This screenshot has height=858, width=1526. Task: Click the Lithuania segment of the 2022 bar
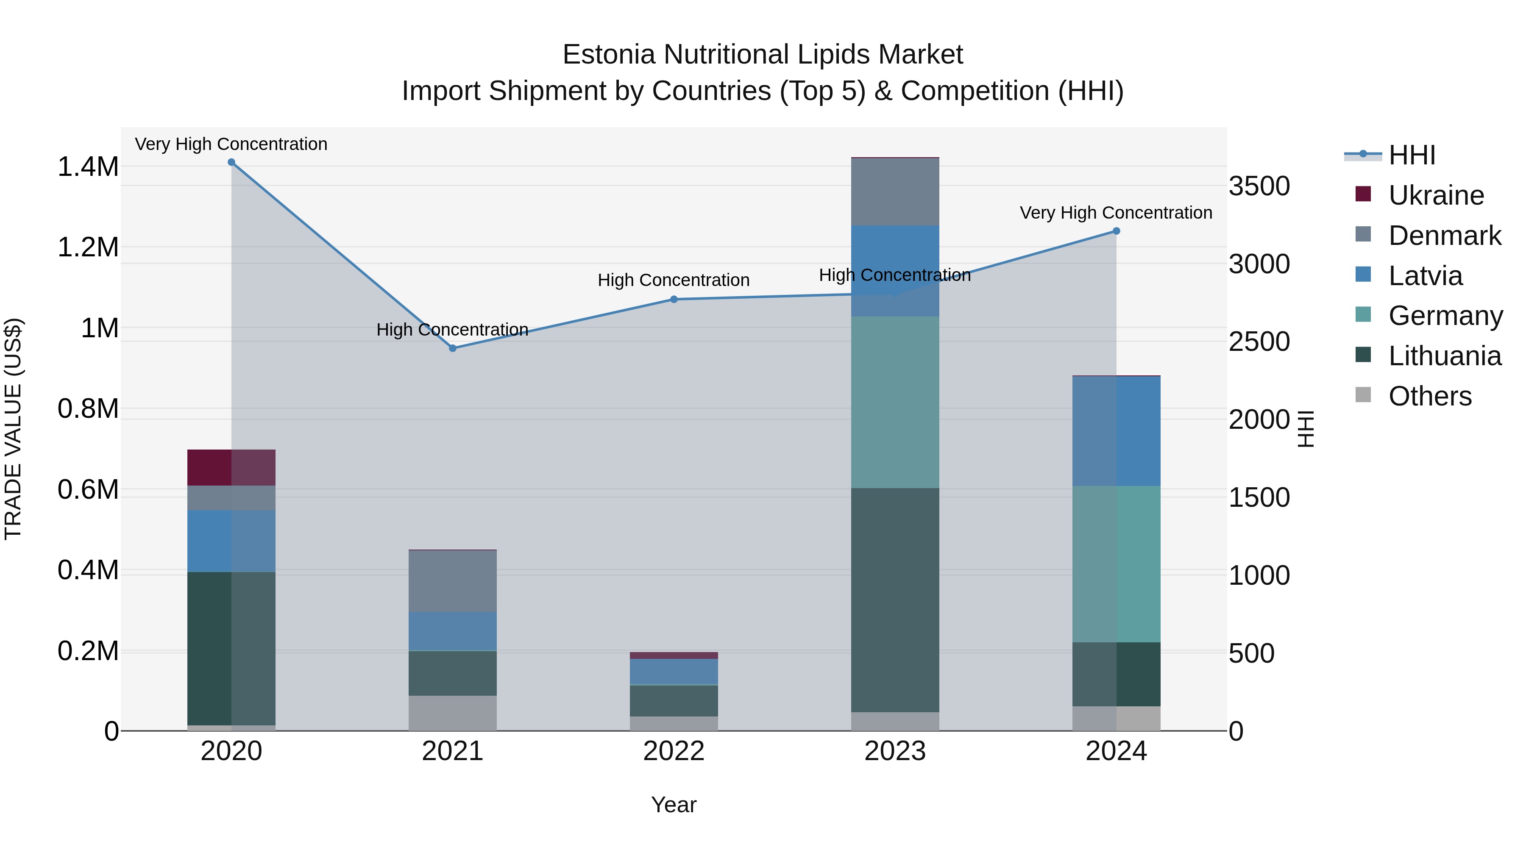(x=674, y=701)
